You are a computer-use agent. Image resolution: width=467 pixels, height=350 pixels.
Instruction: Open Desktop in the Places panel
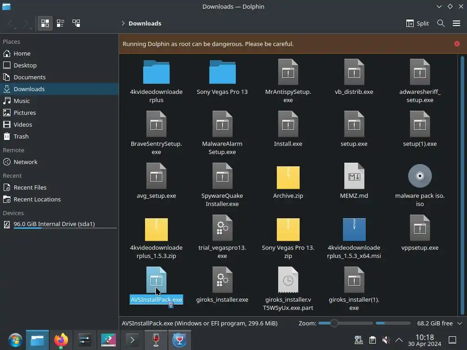[x=59, y=65]
